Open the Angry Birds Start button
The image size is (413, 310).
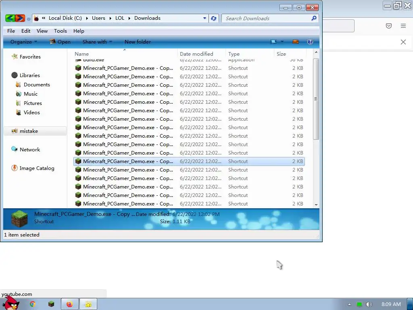[x=11, y=303]
